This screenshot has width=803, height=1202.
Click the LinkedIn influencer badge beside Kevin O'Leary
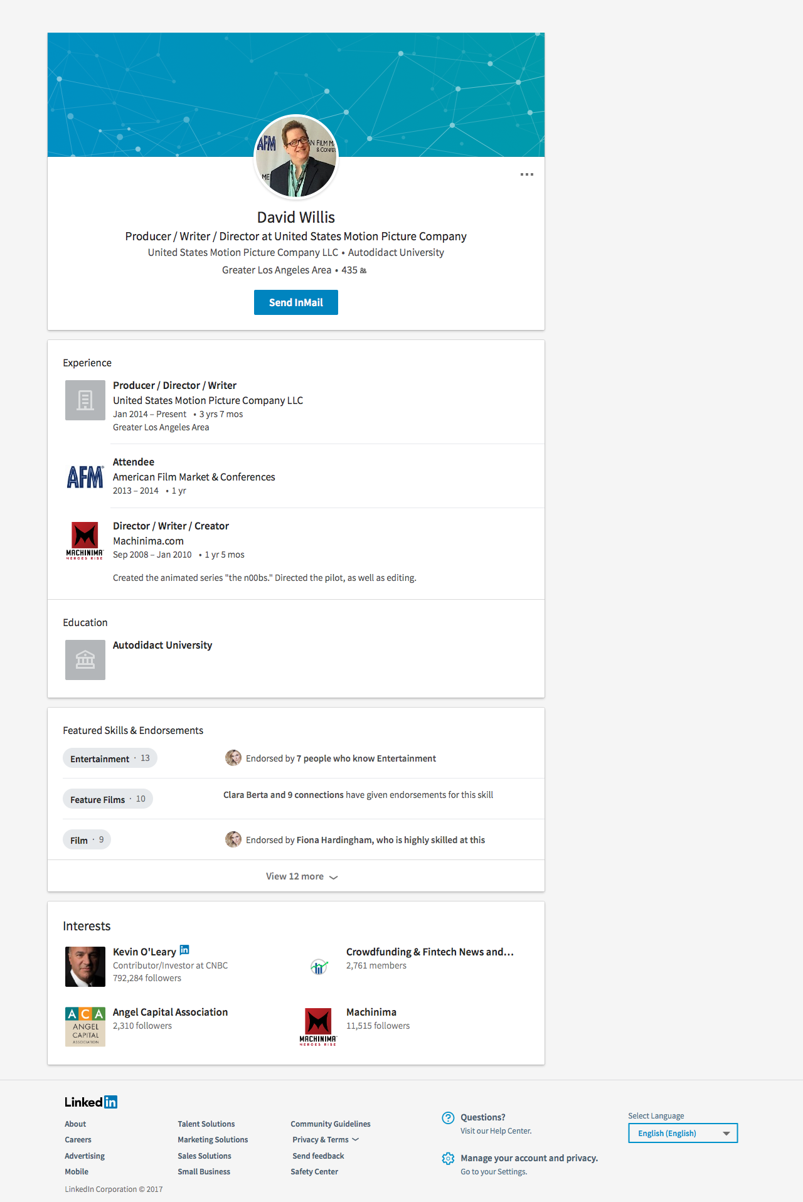coord(184,950)
